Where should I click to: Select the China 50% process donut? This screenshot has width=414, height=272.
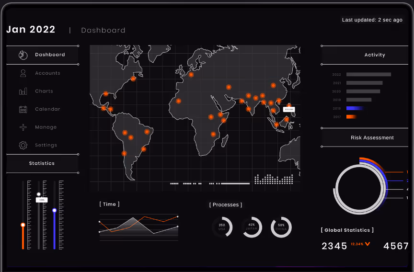coord(281,227)
